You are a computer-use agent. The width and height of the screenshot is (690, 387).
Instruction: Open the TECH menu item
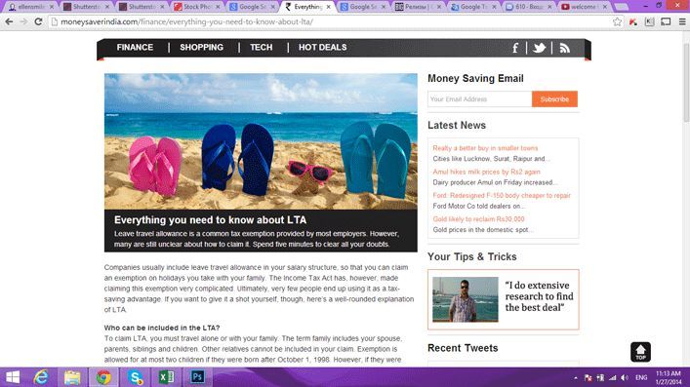tap(262, 47)
